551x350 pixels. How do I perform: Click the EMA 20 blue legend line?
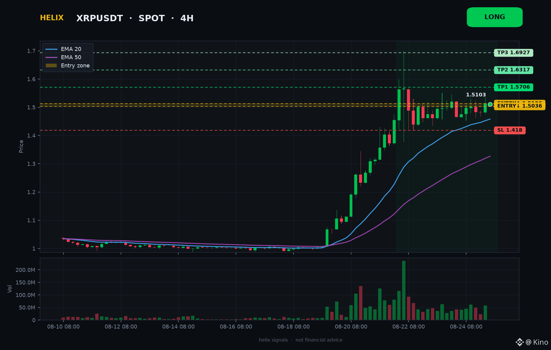(x=51, y=49)
